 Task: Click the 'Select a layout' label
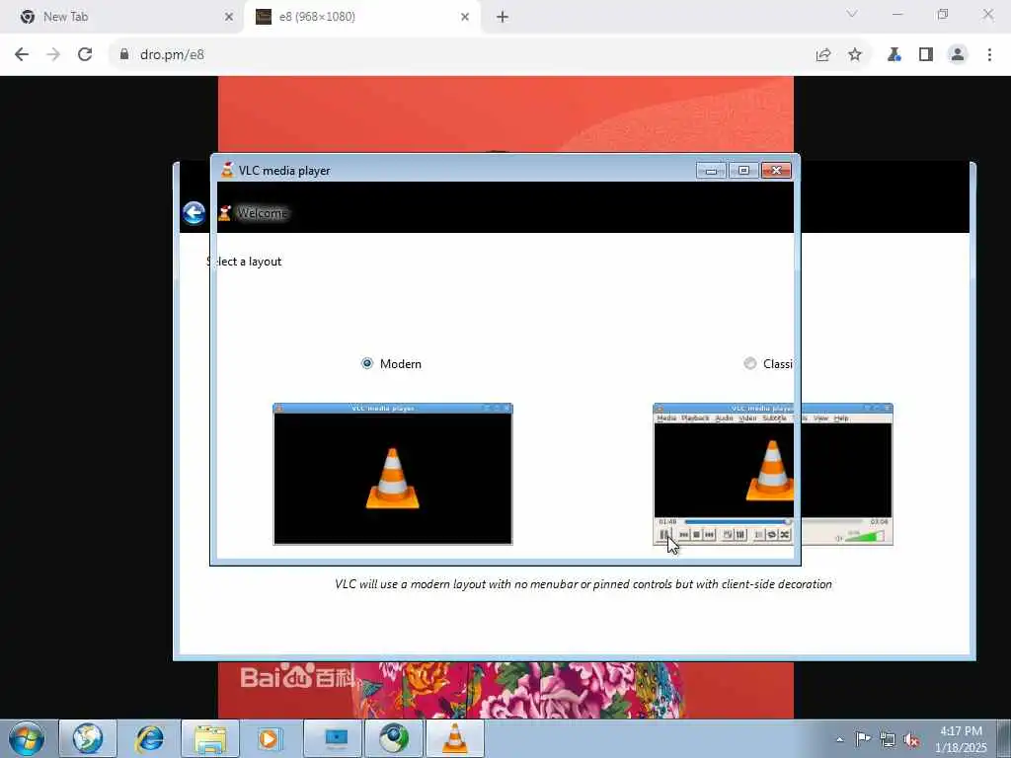(x=245, y=261)
